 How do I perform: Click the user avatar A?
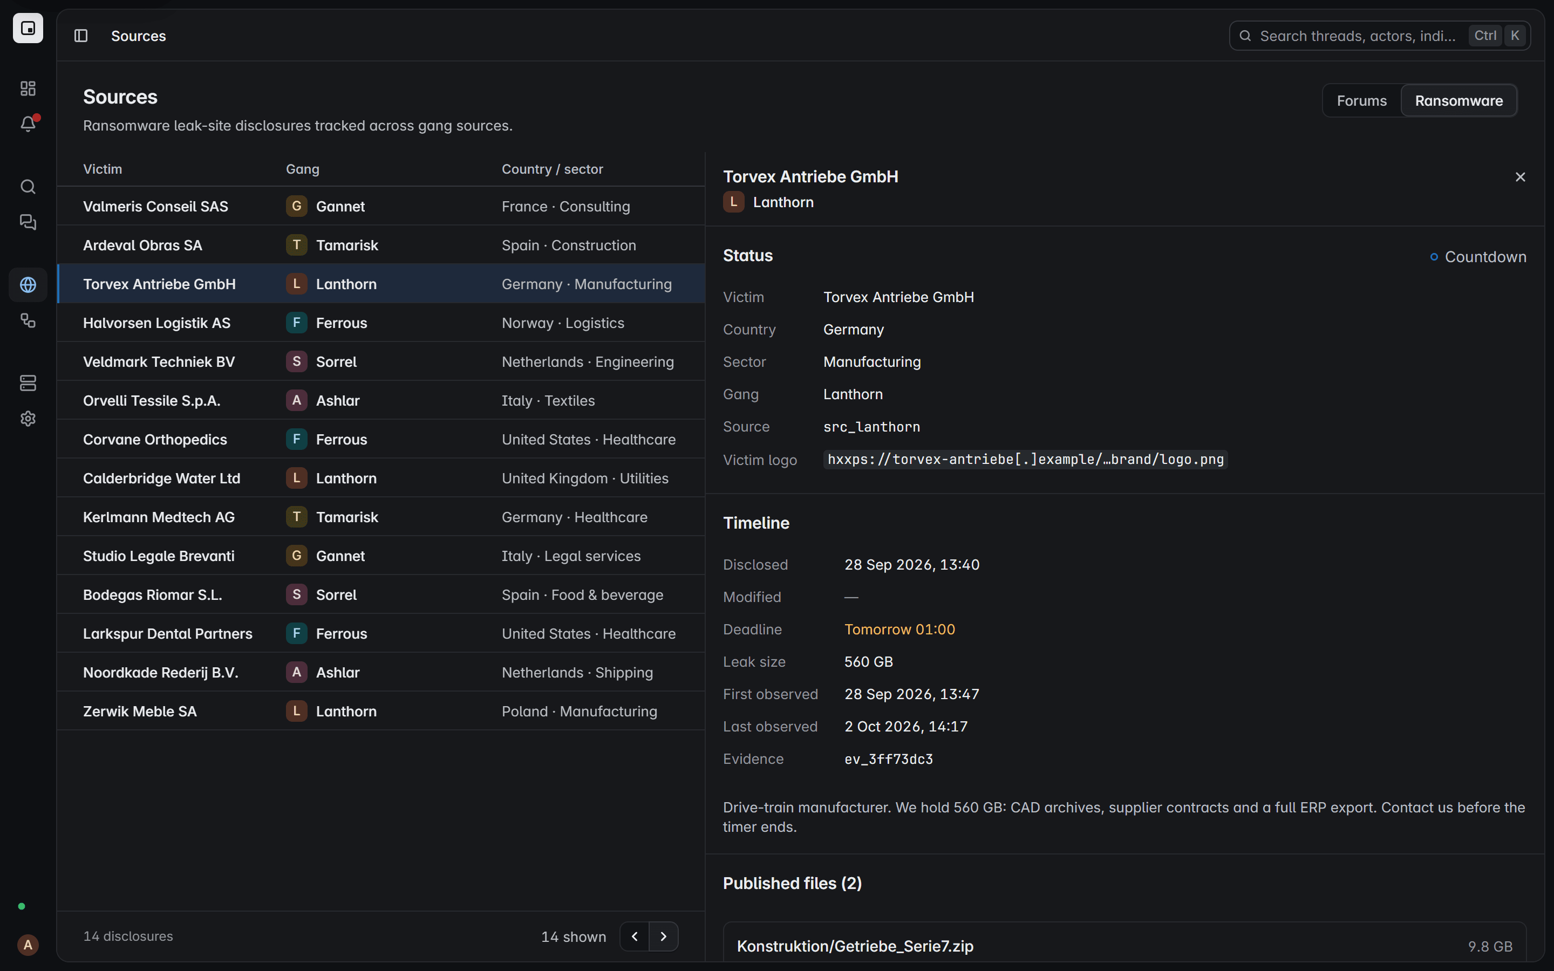(28, 945)
